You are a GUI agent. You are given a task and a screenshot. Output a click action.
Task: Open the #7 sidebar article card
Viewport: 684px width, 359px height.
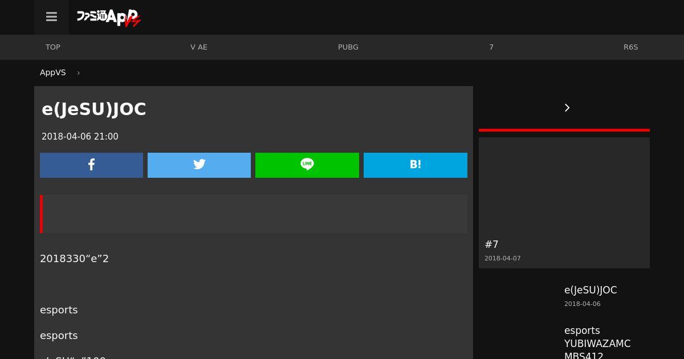[564, 203]
